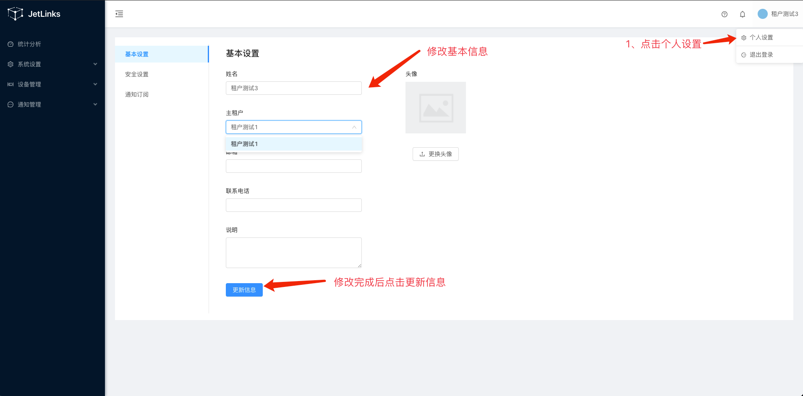Expand the 通知管理 sidebar menu
Viewport: 803px width, 396px height.
click(x=52, y=104)
